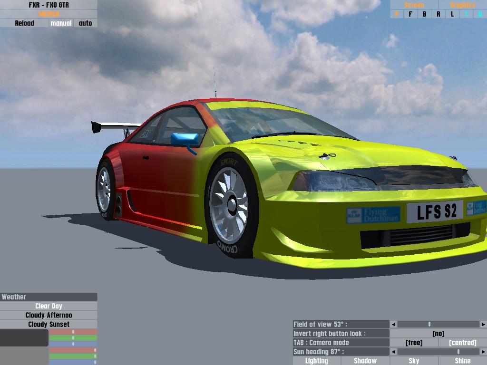Select Clear Day weather

(49, 306)
